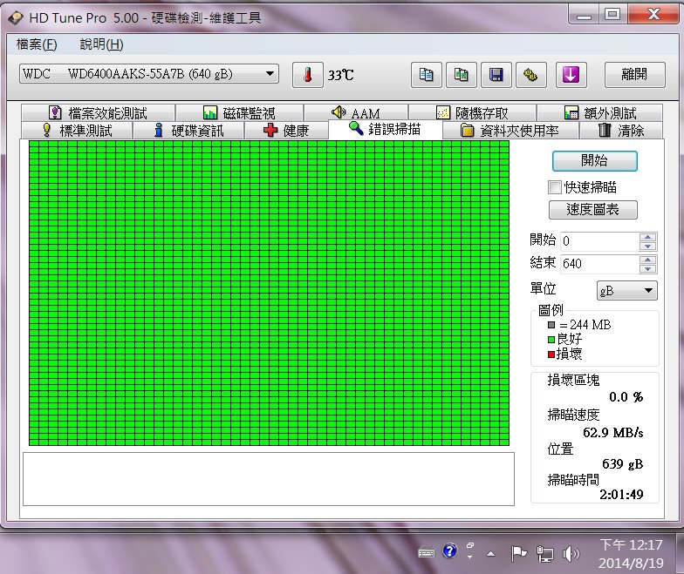
Task: Enable the 快速掃瞄 quick scan checkbox
Action: (554, 187)
